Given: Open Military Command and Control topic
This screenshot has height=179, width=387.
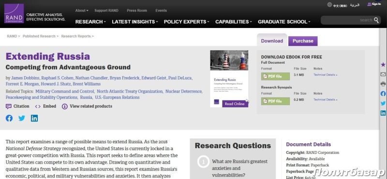Looking at the screenshot, I should pyautogui.click(x=65, y=91).
